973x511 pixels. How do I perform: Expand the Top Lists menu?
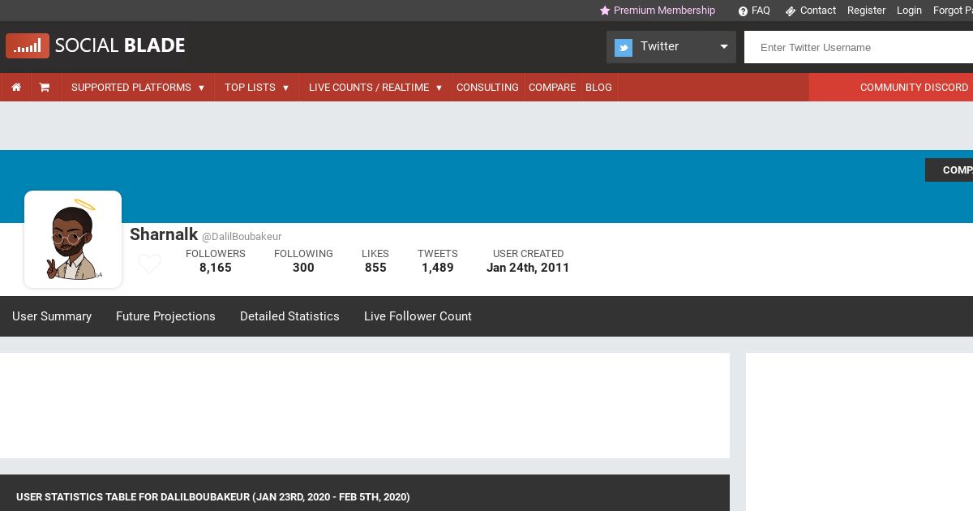pyautogui.click(x=256, y=87)
